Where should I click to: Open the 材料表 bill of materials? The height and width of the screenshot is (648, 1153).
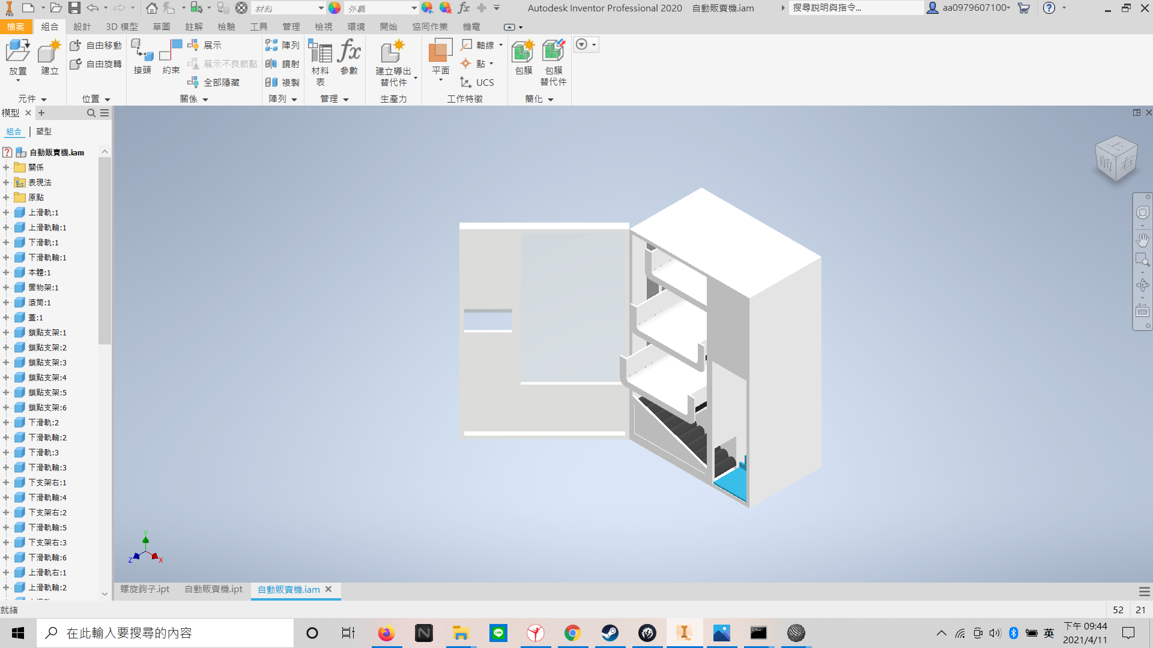coord(320,62)
